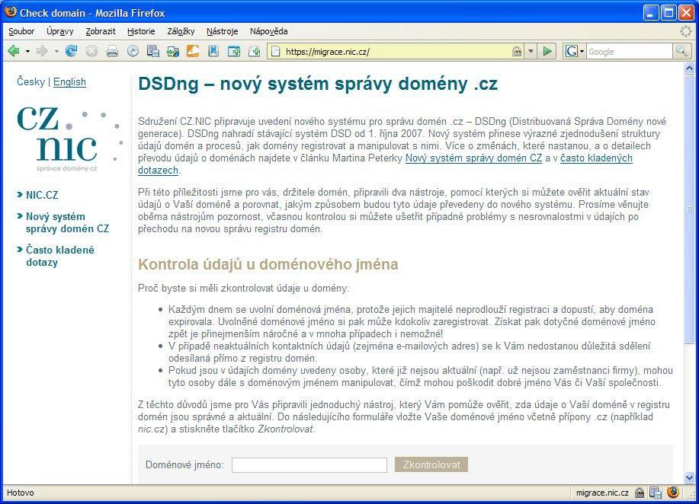Click the padlock icon in status bar
The image size is (699, 504).
click(x=640, y=493)
